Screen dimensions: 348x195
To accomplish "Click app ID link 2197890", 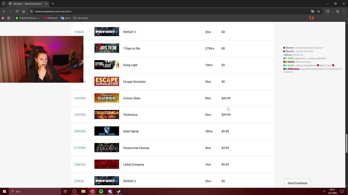I will click(80, 148).
